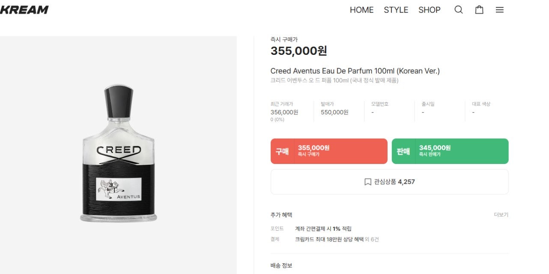Switch to the HOME menu
Viewport: 549px width, 274px height.
point(361,9)
